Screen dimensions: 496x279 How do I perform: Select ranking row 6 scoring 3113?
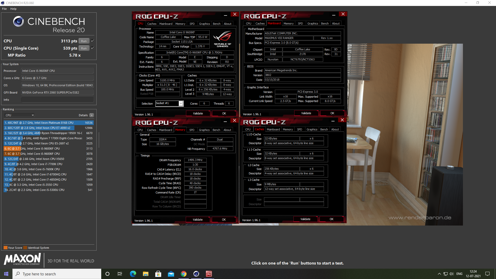[x=49, y=149]
